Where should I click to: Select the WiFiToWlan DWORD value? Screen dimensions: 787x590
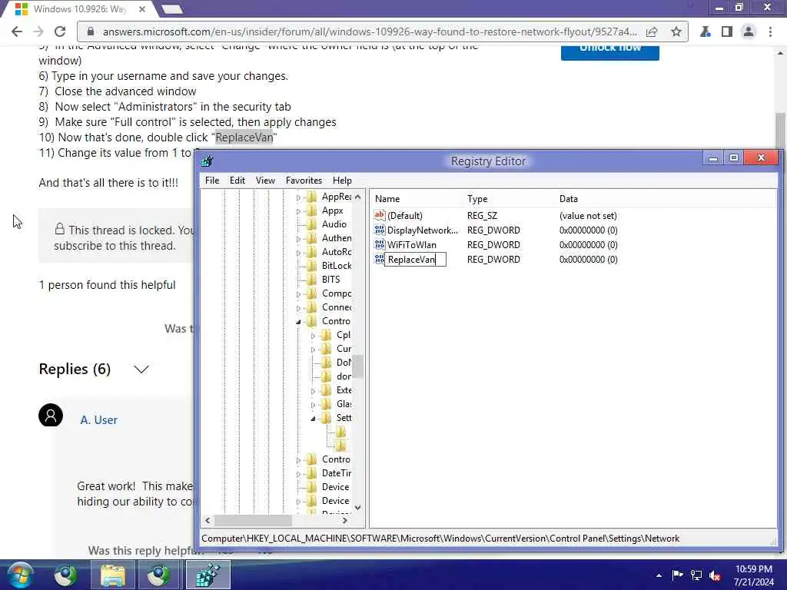412,245
